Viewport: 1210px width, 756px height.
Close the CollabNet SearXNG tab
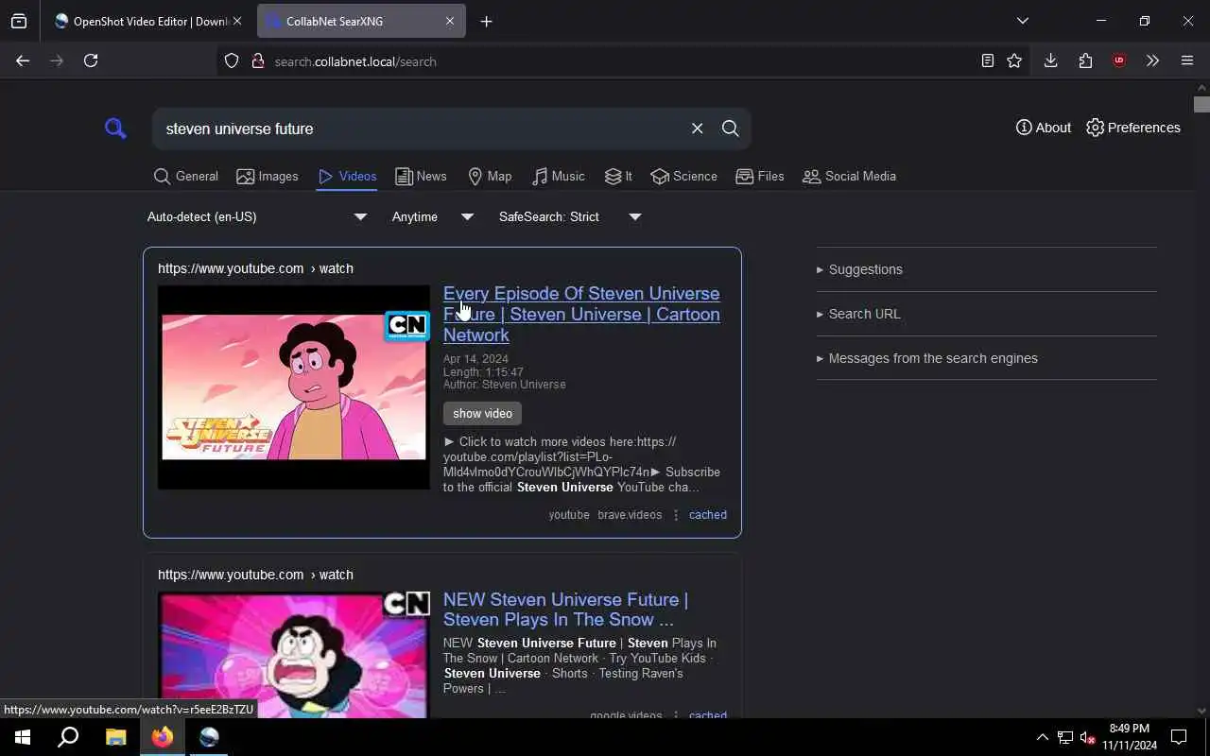[x=450, y=21]
